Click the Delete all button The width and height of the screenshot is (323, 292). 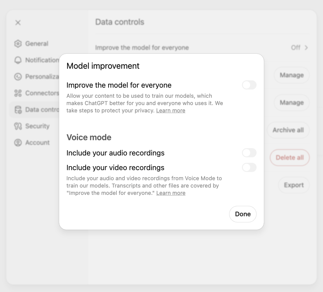click(289, 158)
